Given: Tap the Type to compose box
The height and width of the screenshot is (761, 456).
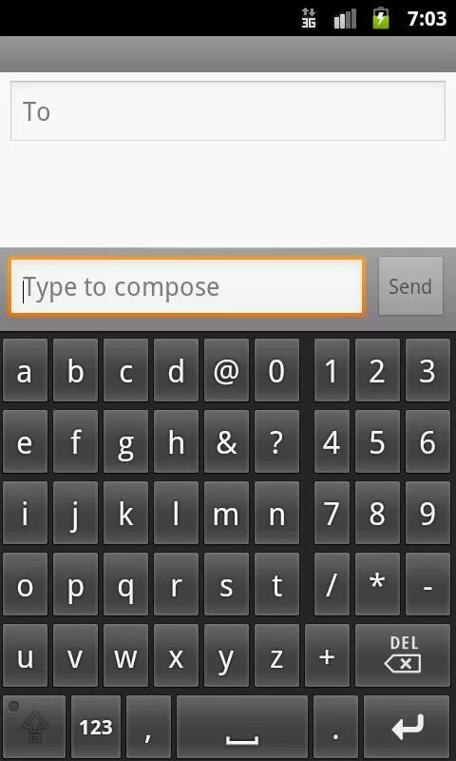Looking at the screenshot, I should pos(186,287).
